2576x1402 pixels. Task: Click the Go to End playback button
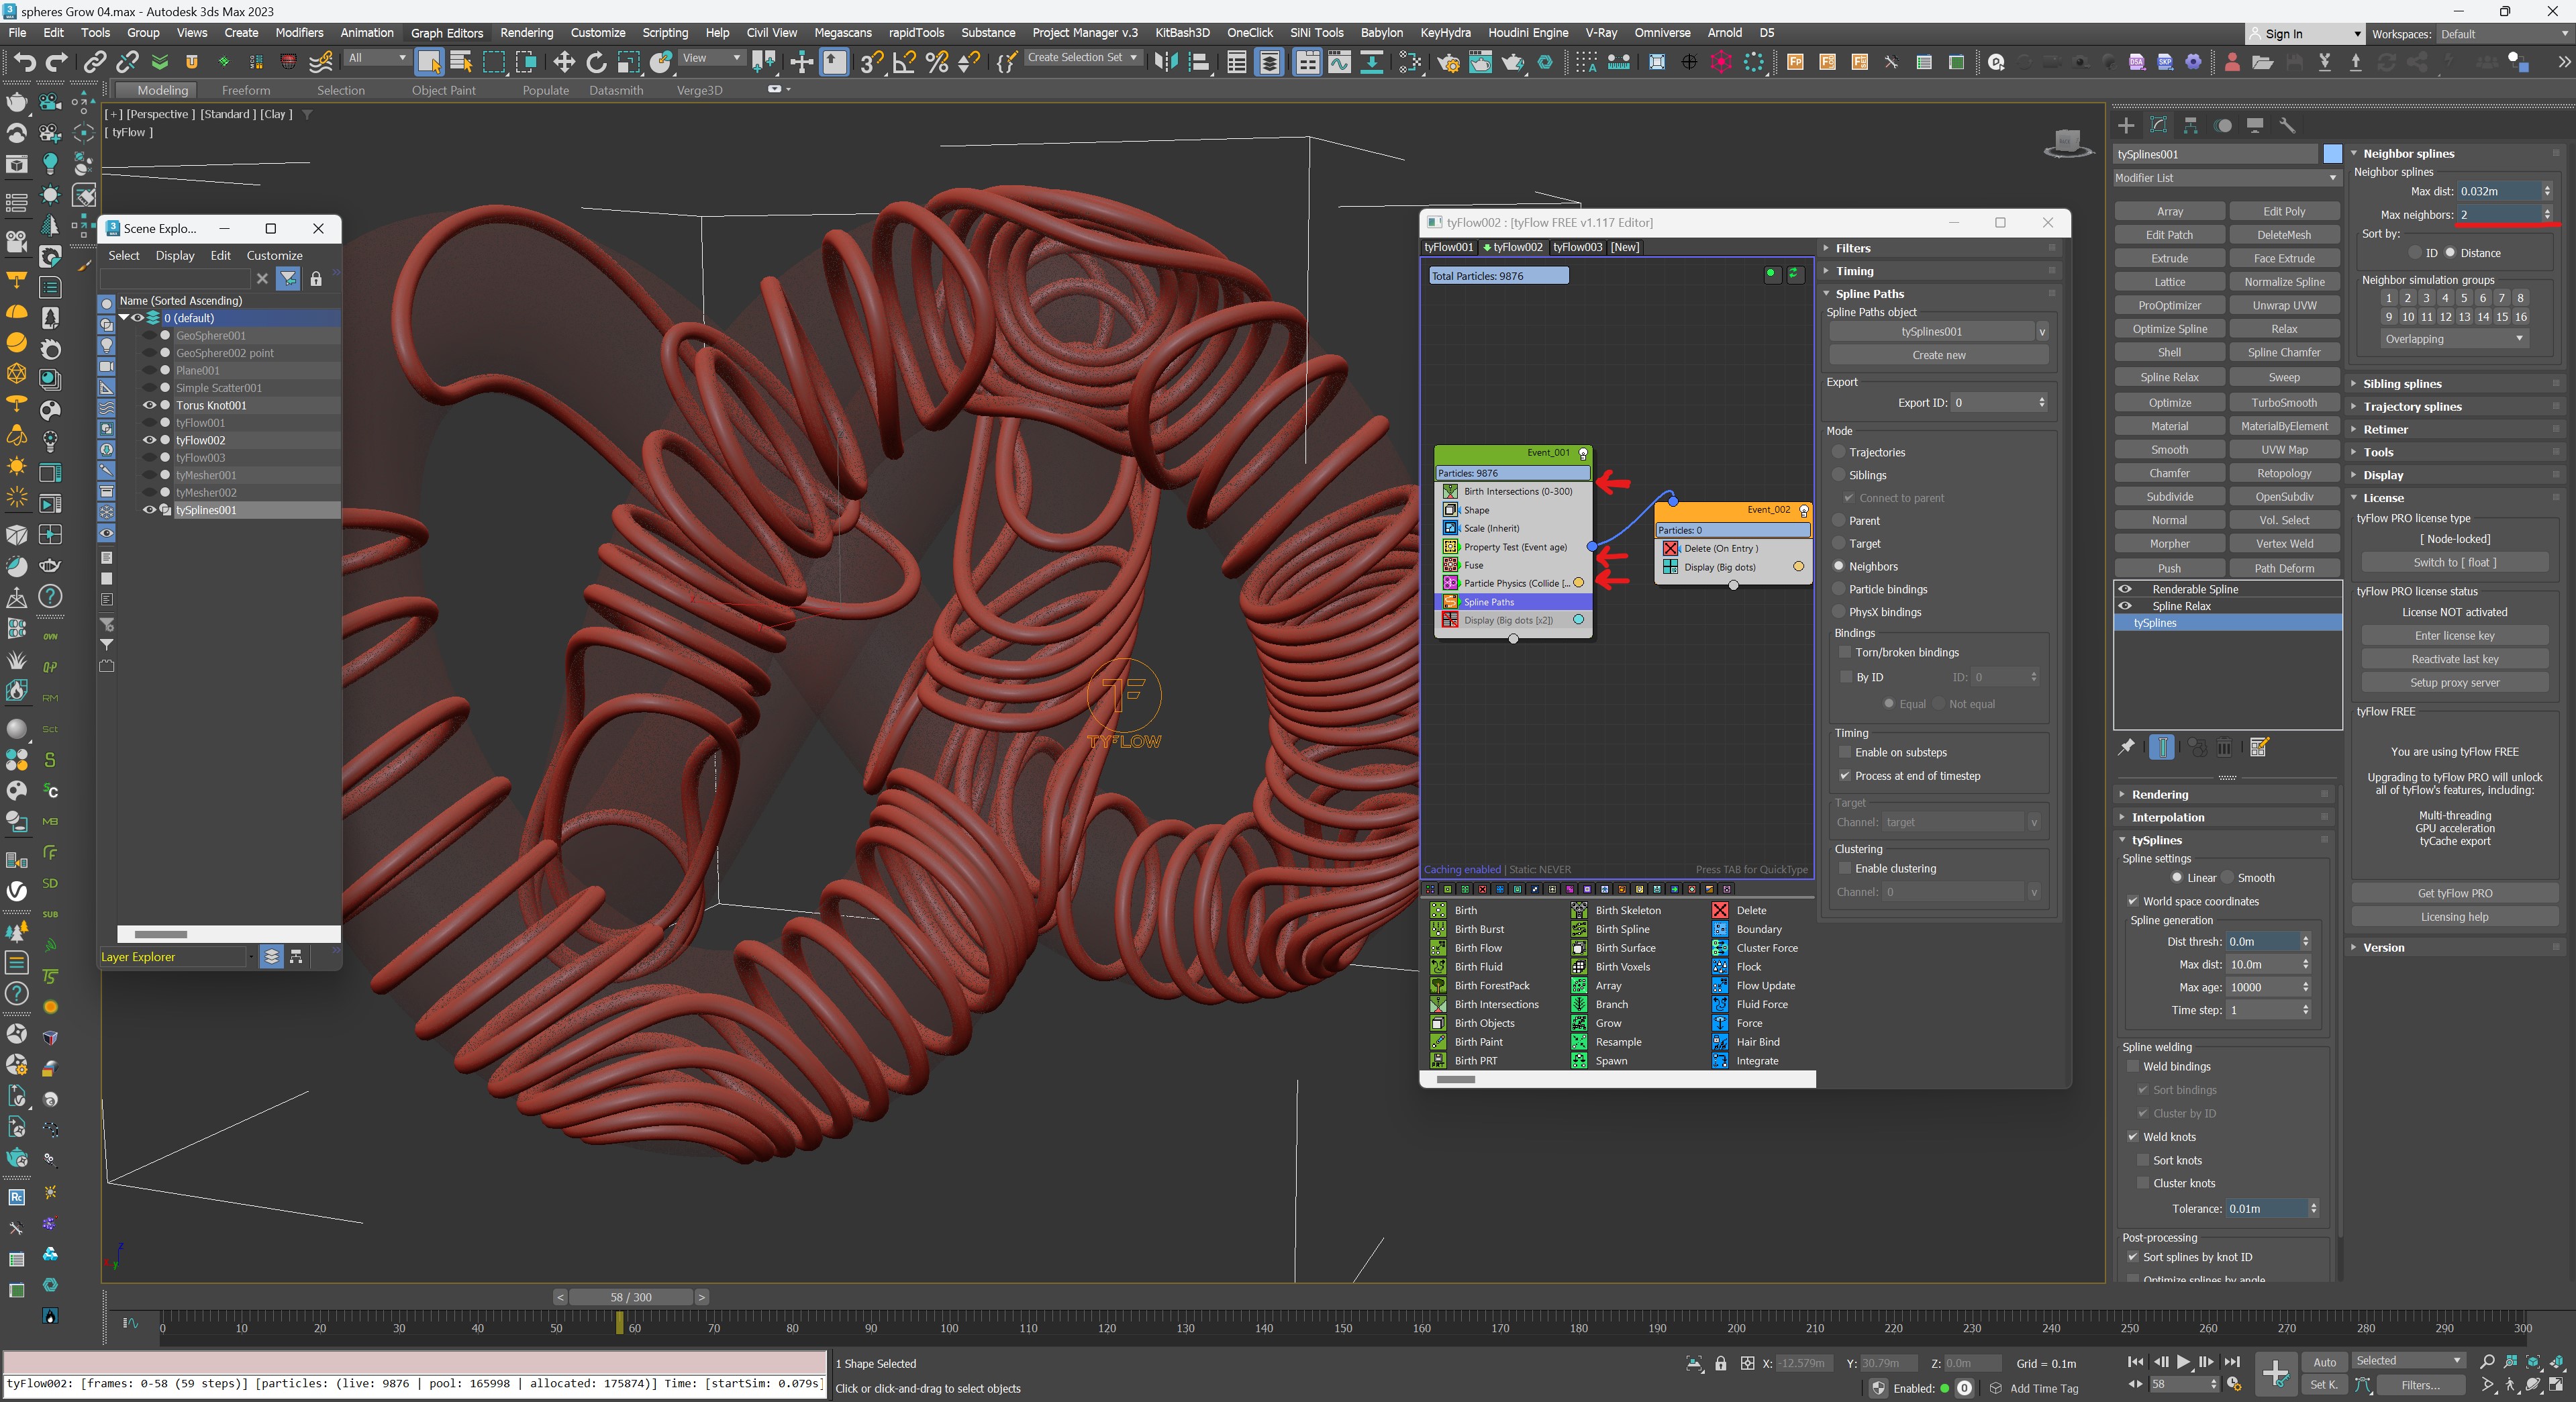tap(2232, 1362)
